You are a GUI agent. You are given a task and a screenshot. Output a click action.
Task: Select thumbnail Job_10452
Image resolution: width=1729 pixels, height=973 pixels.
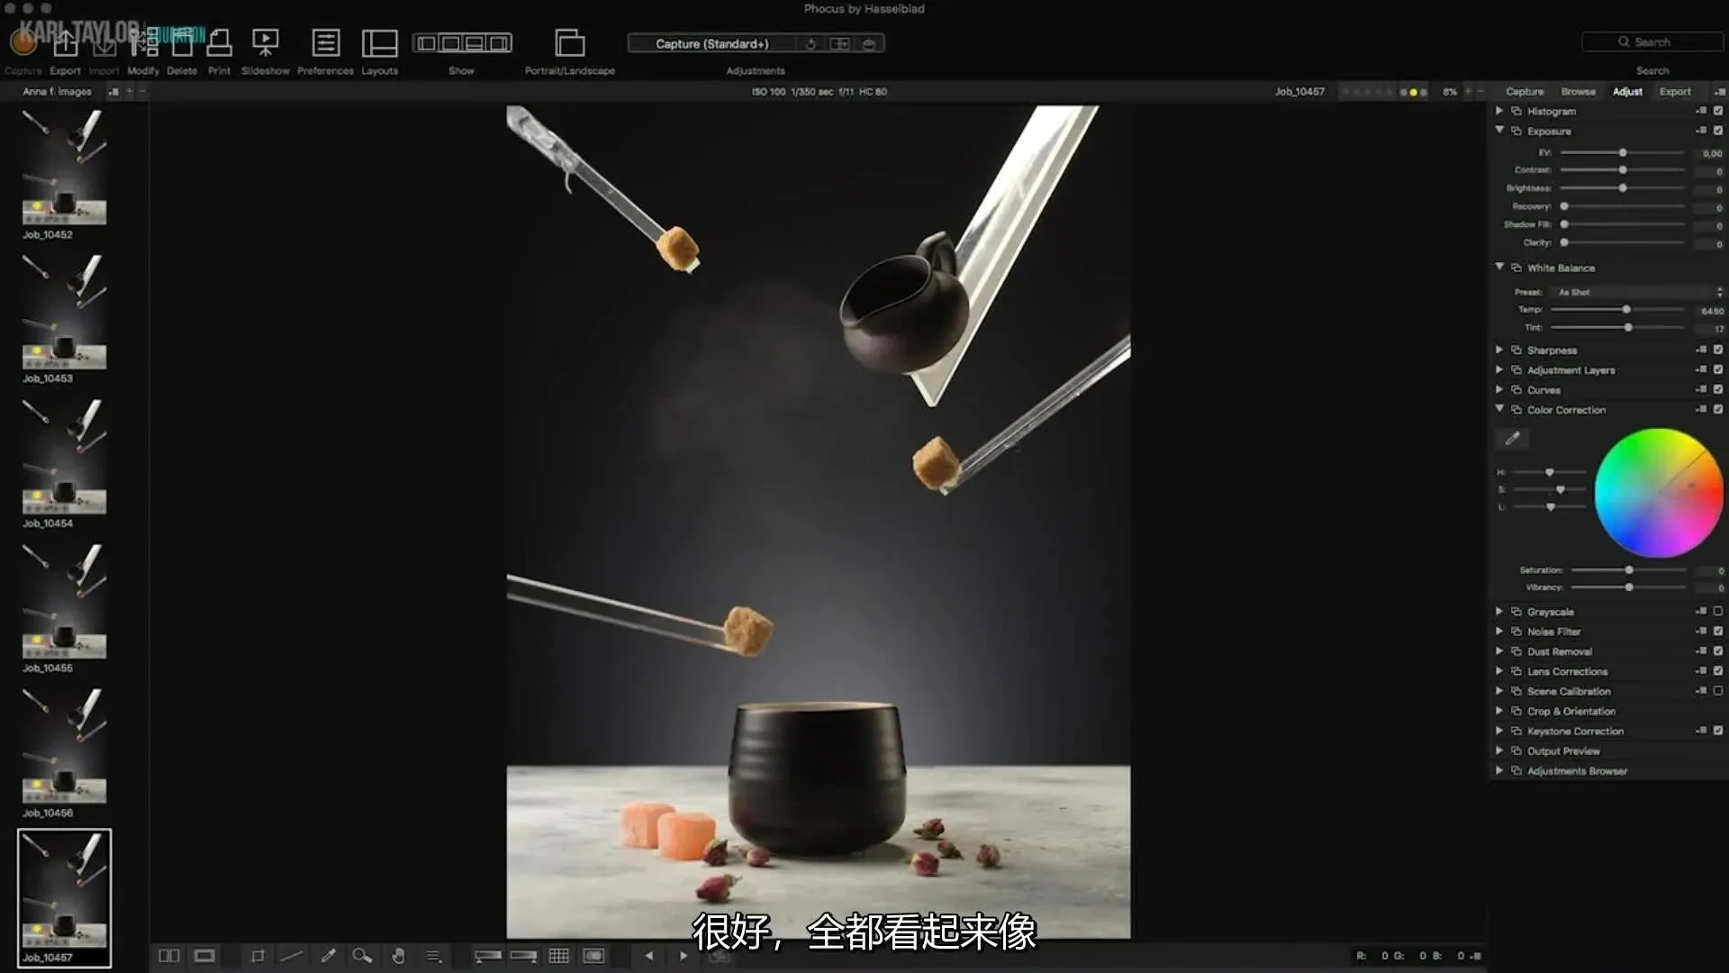coord(64,167)
